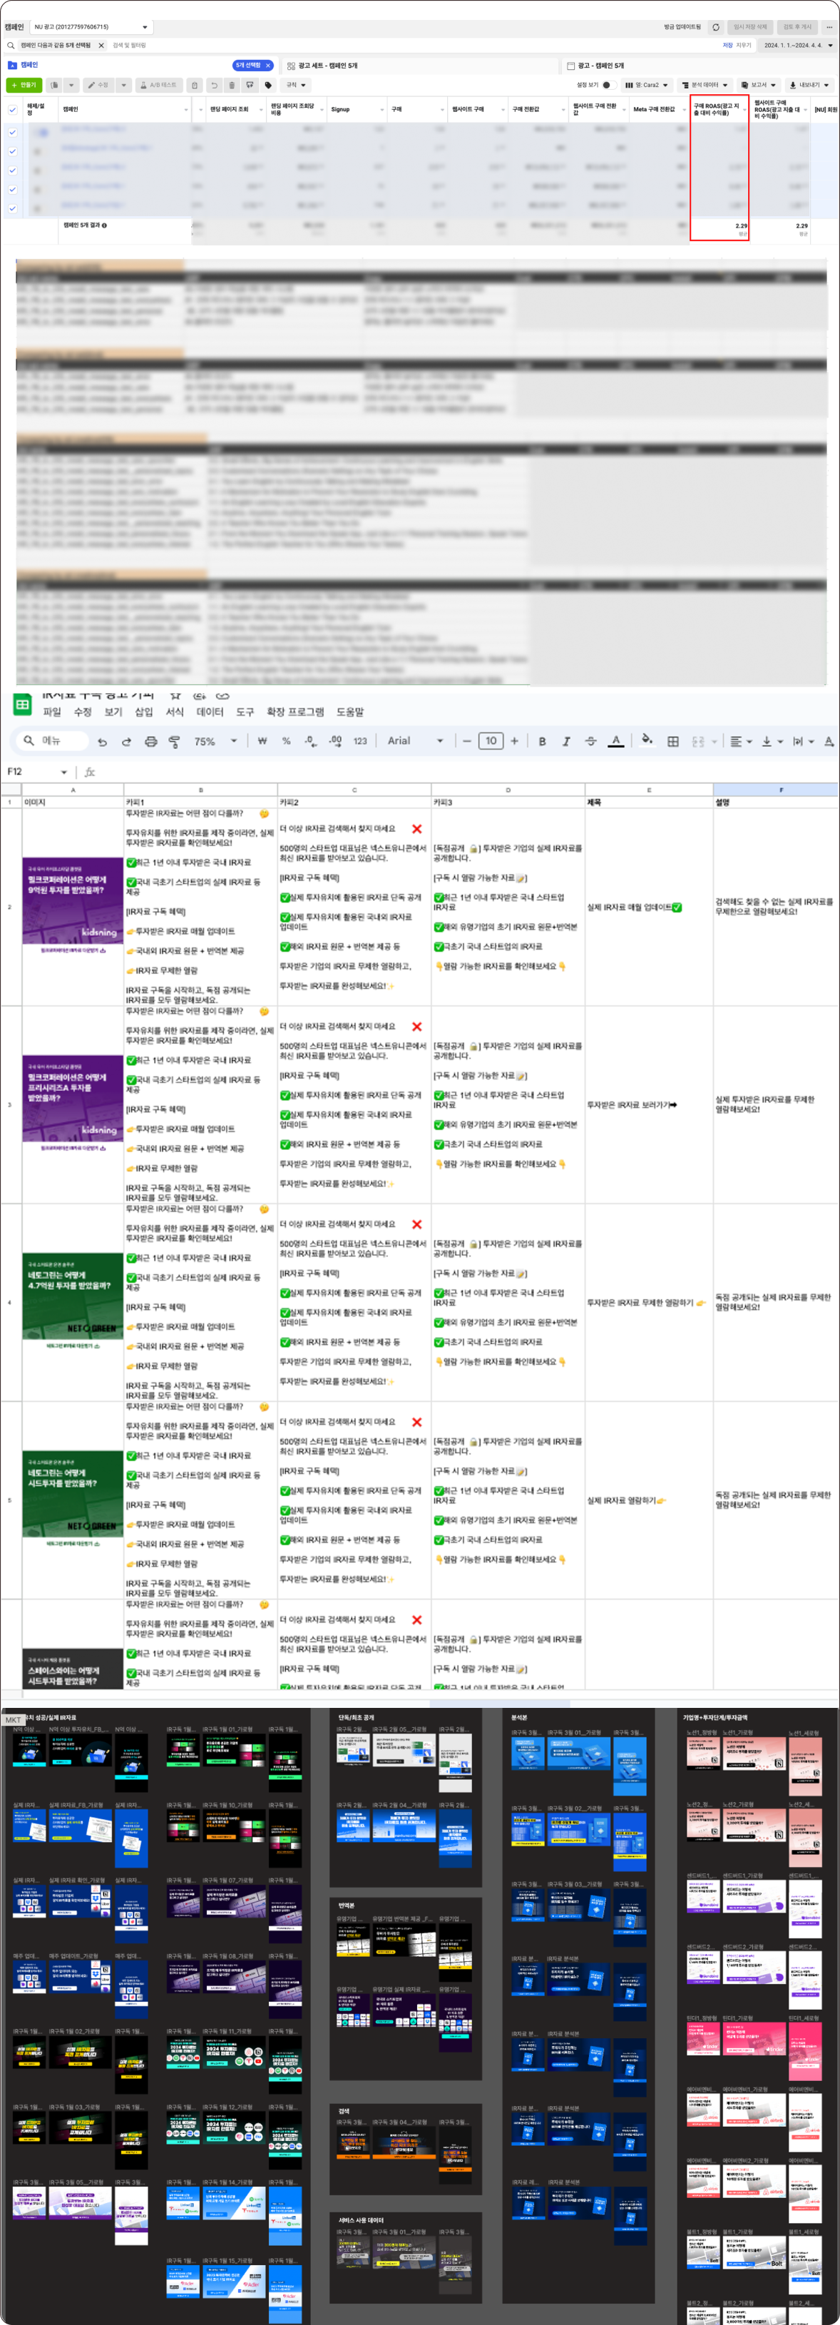Click the refresh icon next to 방금 업데이트됨
The width and height of the screenshot is (840, 2325).
[715, 27]
